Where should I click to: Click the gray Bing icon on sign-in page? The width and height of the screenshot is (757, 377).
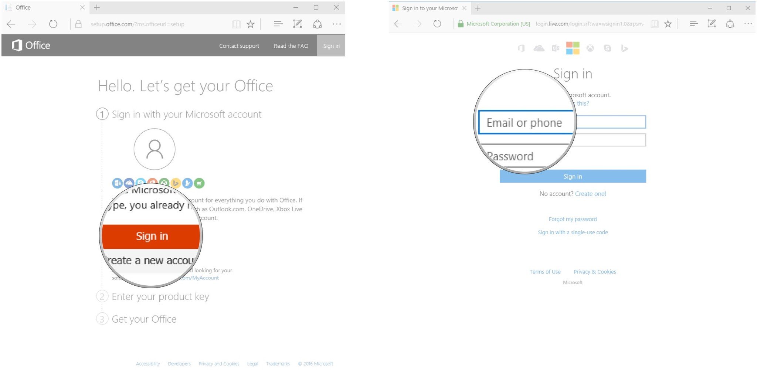624,48
